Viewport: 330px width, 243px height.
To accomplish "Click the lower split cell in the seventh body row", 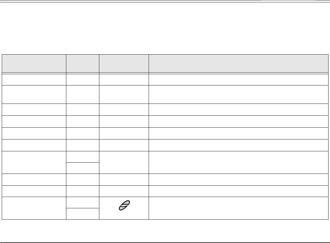I will (83, 168).
